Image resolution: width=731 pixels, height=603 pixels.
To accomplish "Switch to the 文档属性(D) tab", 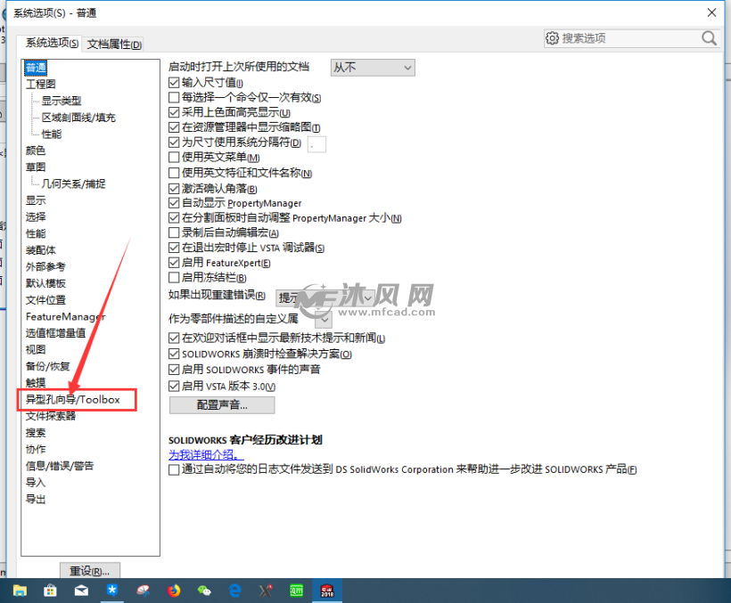I will point(114,45).
